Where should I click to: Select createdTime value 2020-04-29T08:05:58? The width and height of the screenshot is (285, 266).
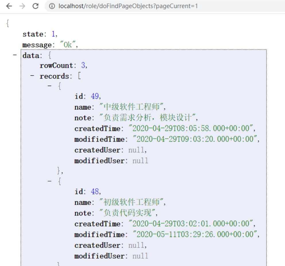tap(191, 128)
